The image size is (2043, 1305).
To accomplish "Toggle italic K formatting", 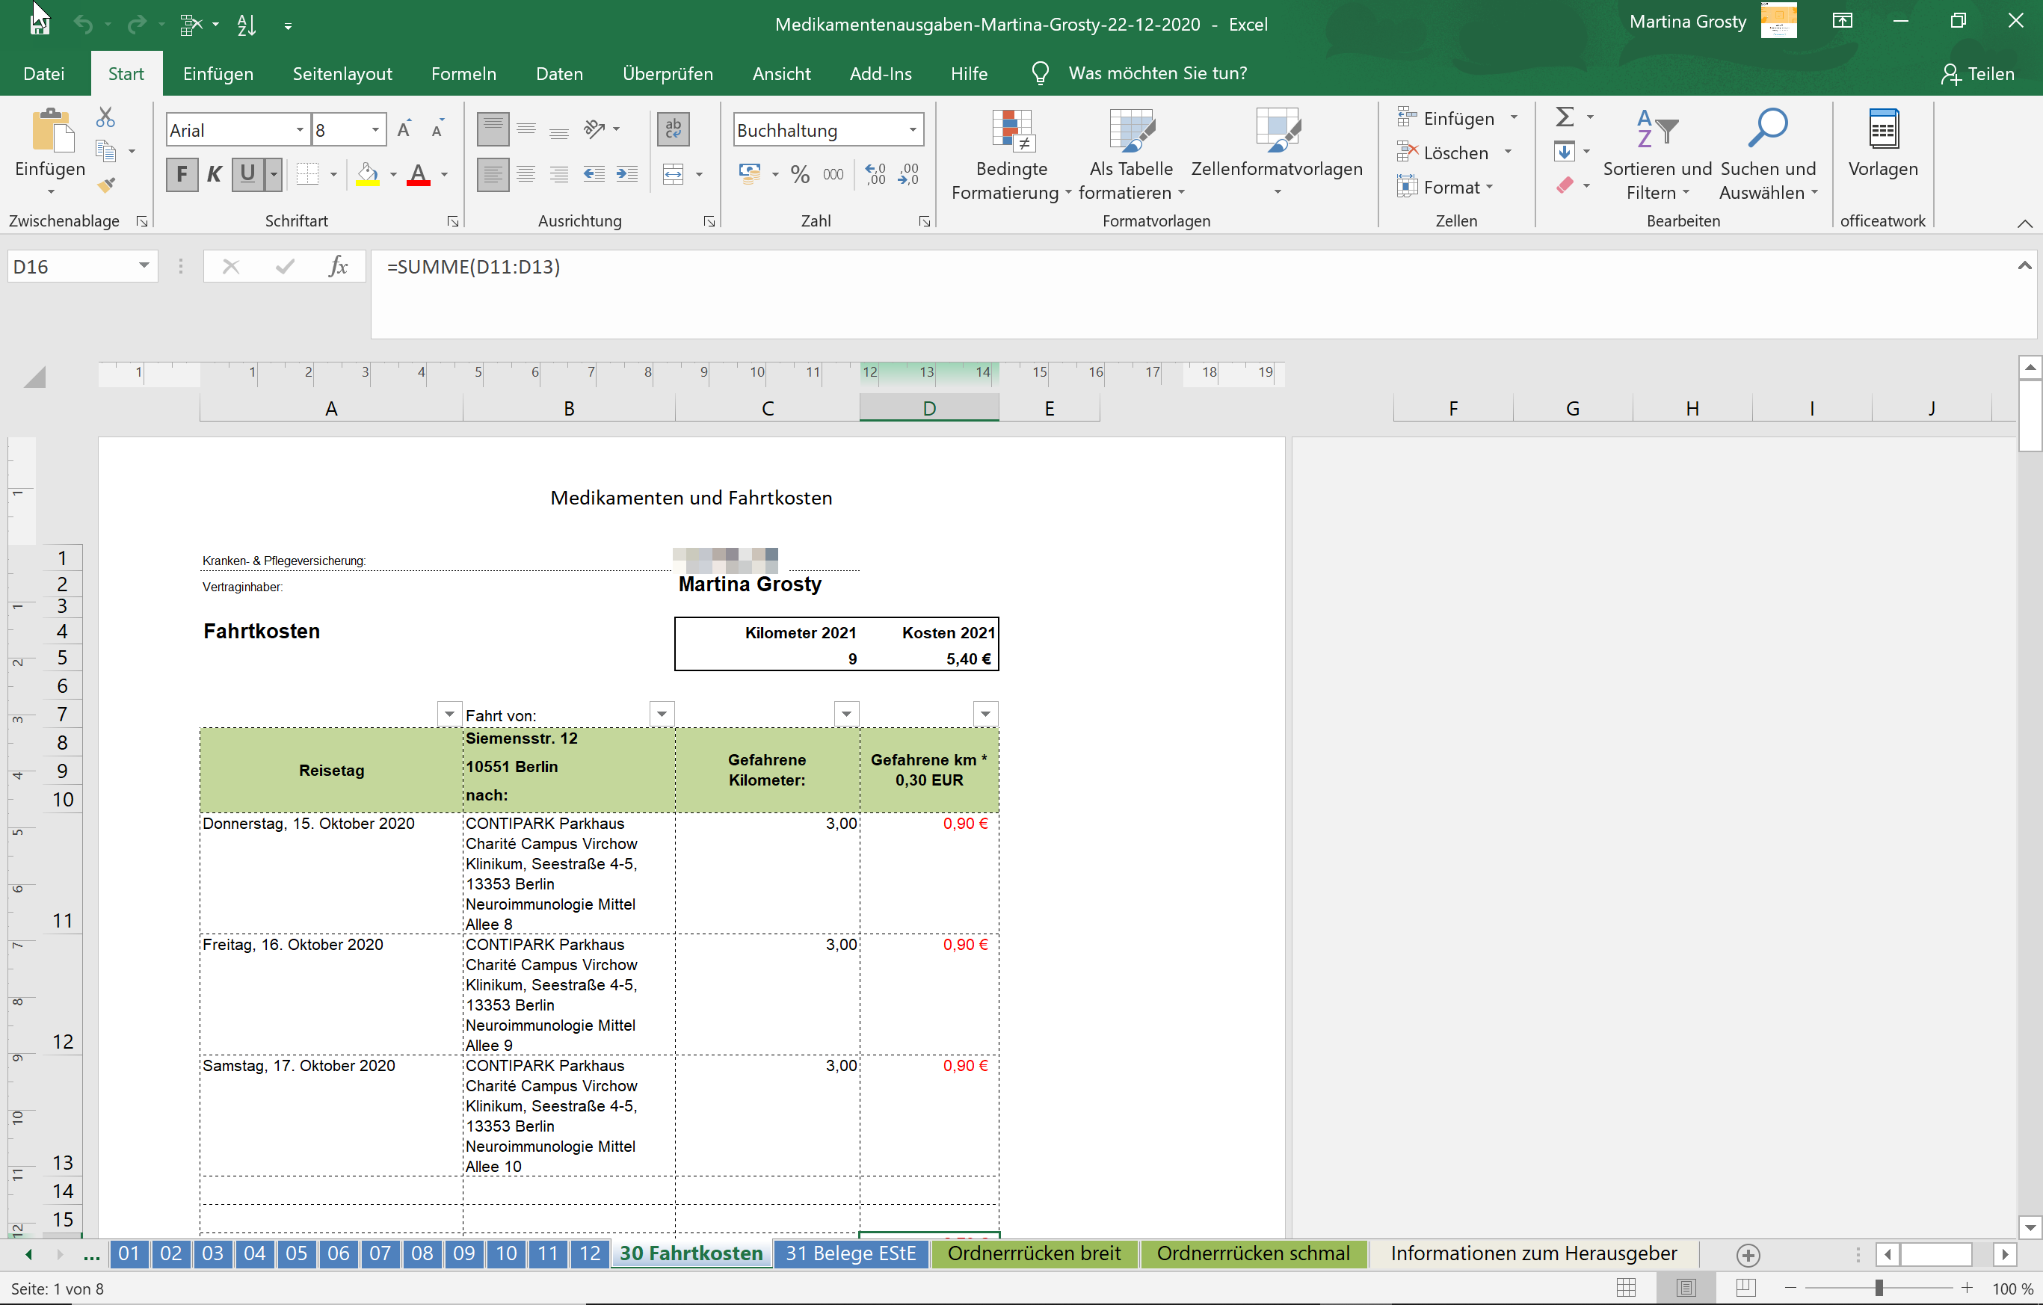I will (x=215, y=175).
